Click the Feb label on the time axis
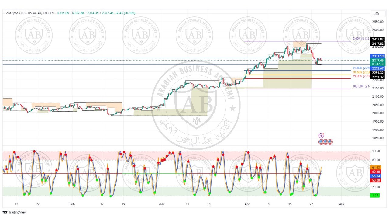 click(72, 204)
